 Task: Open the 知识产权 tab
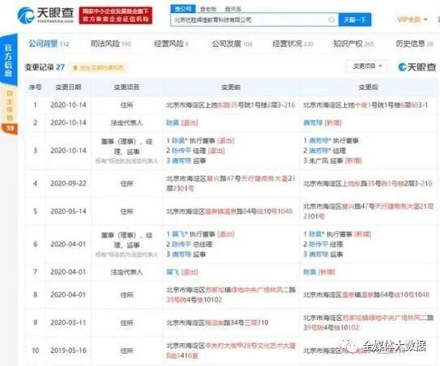pyautogui.click(x=353, y=44)
